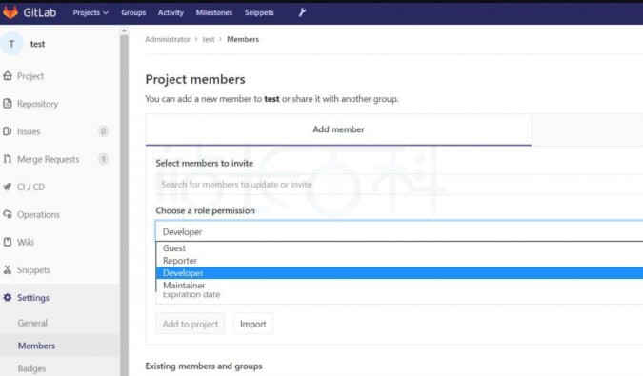643x376 pixels.
Task: Open CI / CD label in sidebar
Action: pyautogui.click(x=30, y=187)
